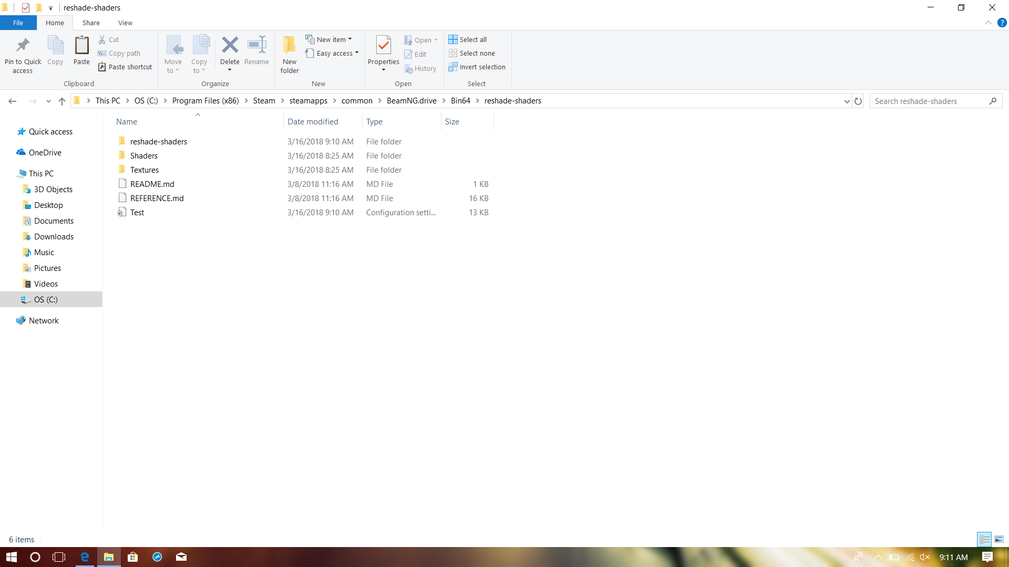Open Mail app from the taskbar
This screenshot has width=1009, height=567.
click(181, 557)
